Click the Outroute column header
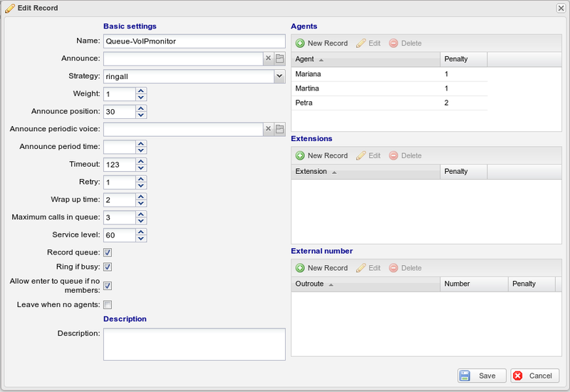 366,284
